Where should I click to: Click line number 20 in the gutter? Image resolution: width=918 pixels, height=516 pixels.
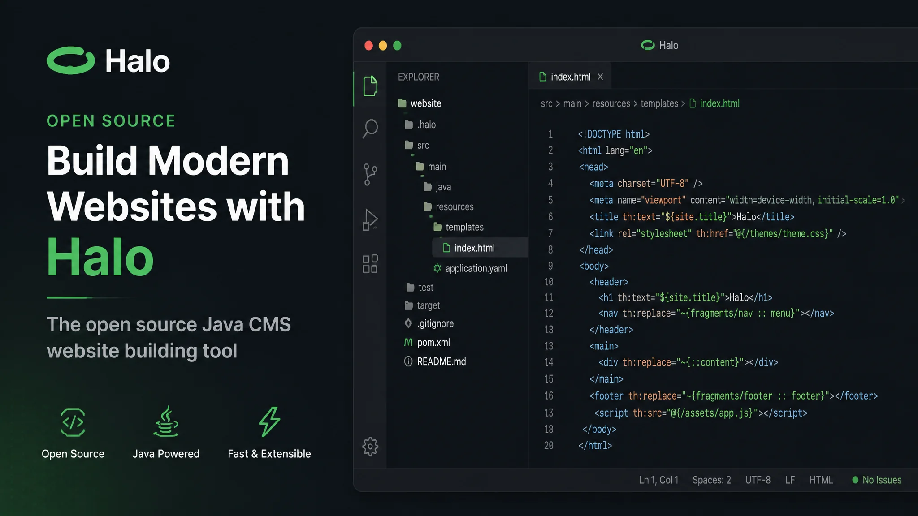(549, 445)
